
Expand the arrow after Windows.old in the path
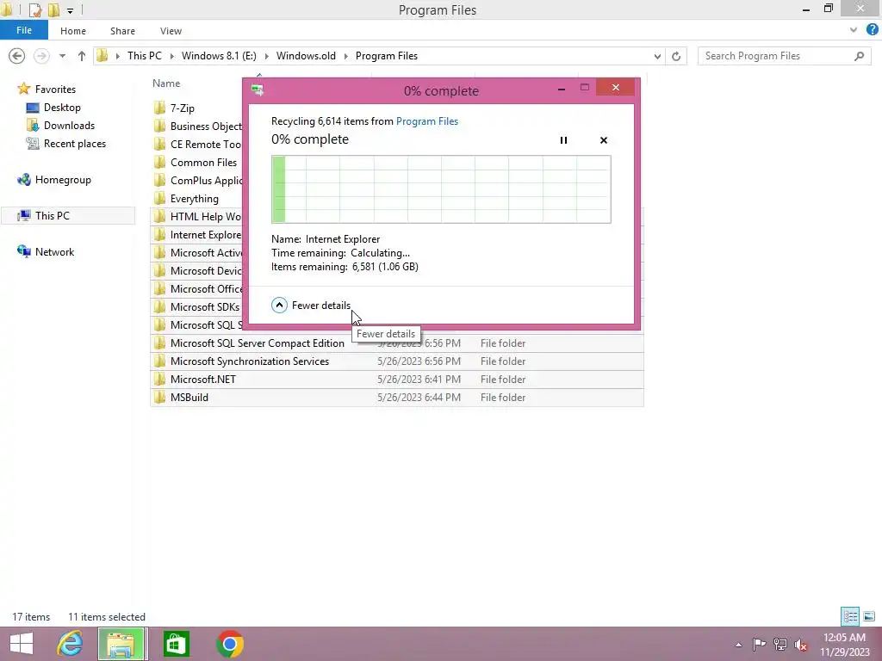point(346,56)
